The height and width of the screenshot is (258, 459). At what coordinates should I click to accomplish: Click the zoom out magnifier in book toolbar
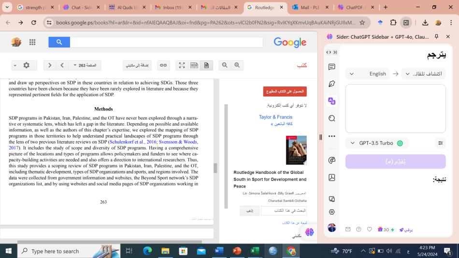coord(225,65)
